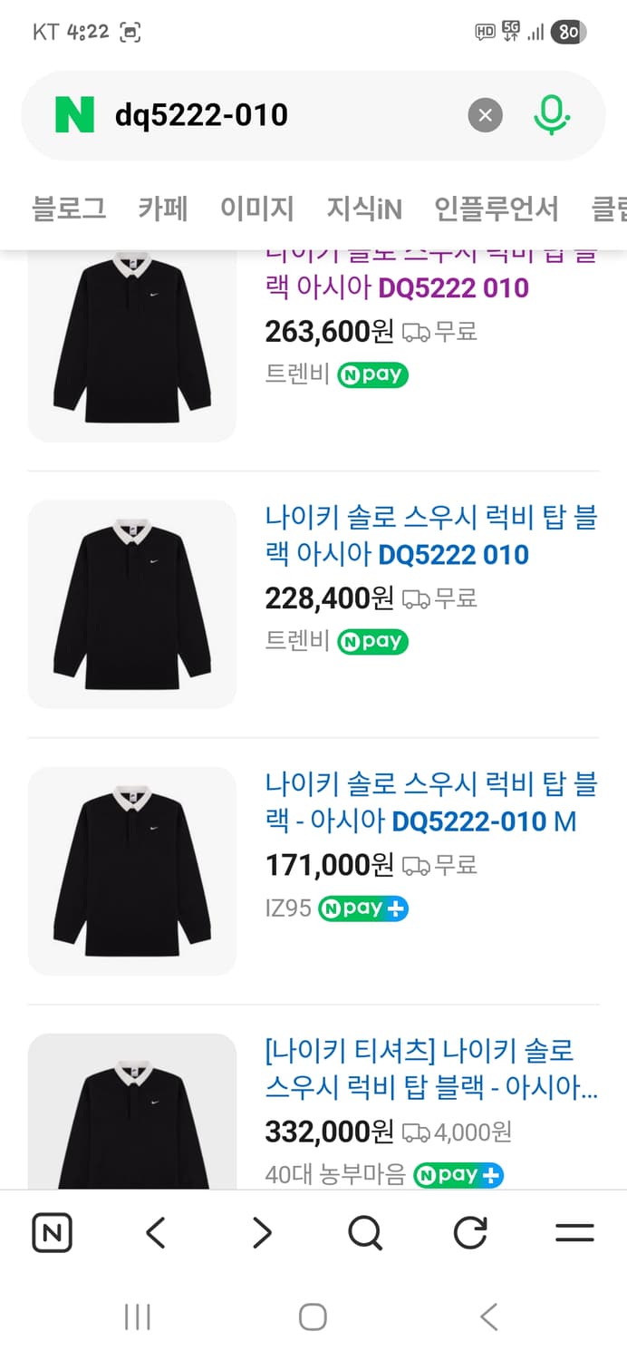Tap the truck shipping icon next to 263,600원
Screen dimensions: 627x1360
coord(418,332)
